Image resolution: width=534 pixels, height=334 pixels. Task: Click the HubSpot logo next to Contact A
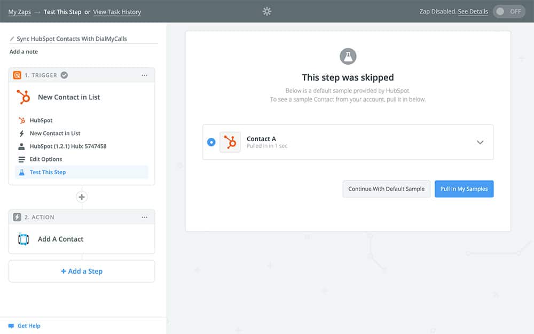point(230,142)
